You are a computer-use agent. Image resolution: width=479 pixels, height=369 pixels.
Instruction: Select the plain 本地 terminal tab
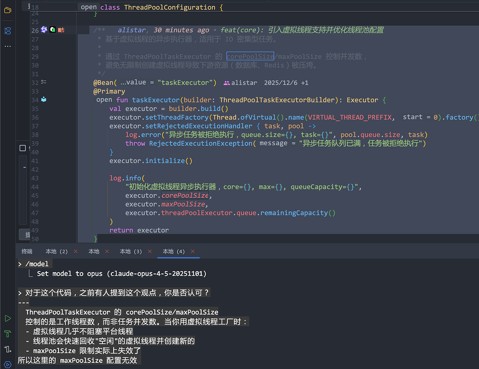[94, 251]
